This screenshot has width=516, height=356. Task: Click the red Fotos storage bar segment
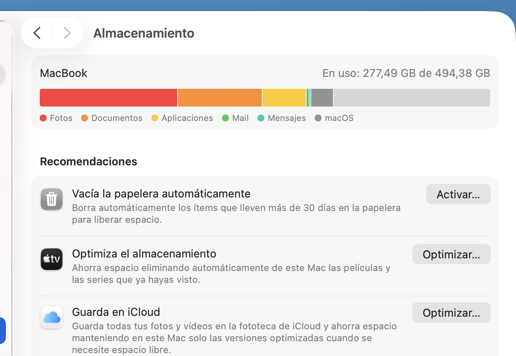point(108,98)
